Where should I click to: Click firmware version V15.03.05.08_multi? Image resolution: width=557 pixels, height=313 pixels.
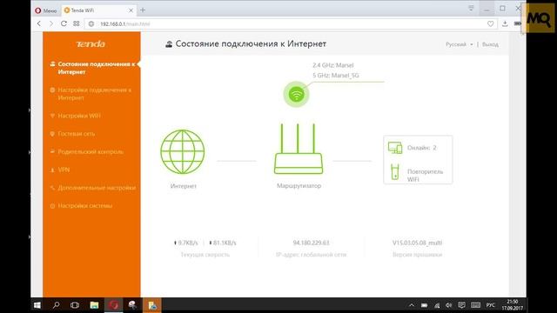(x=417, y=243)
